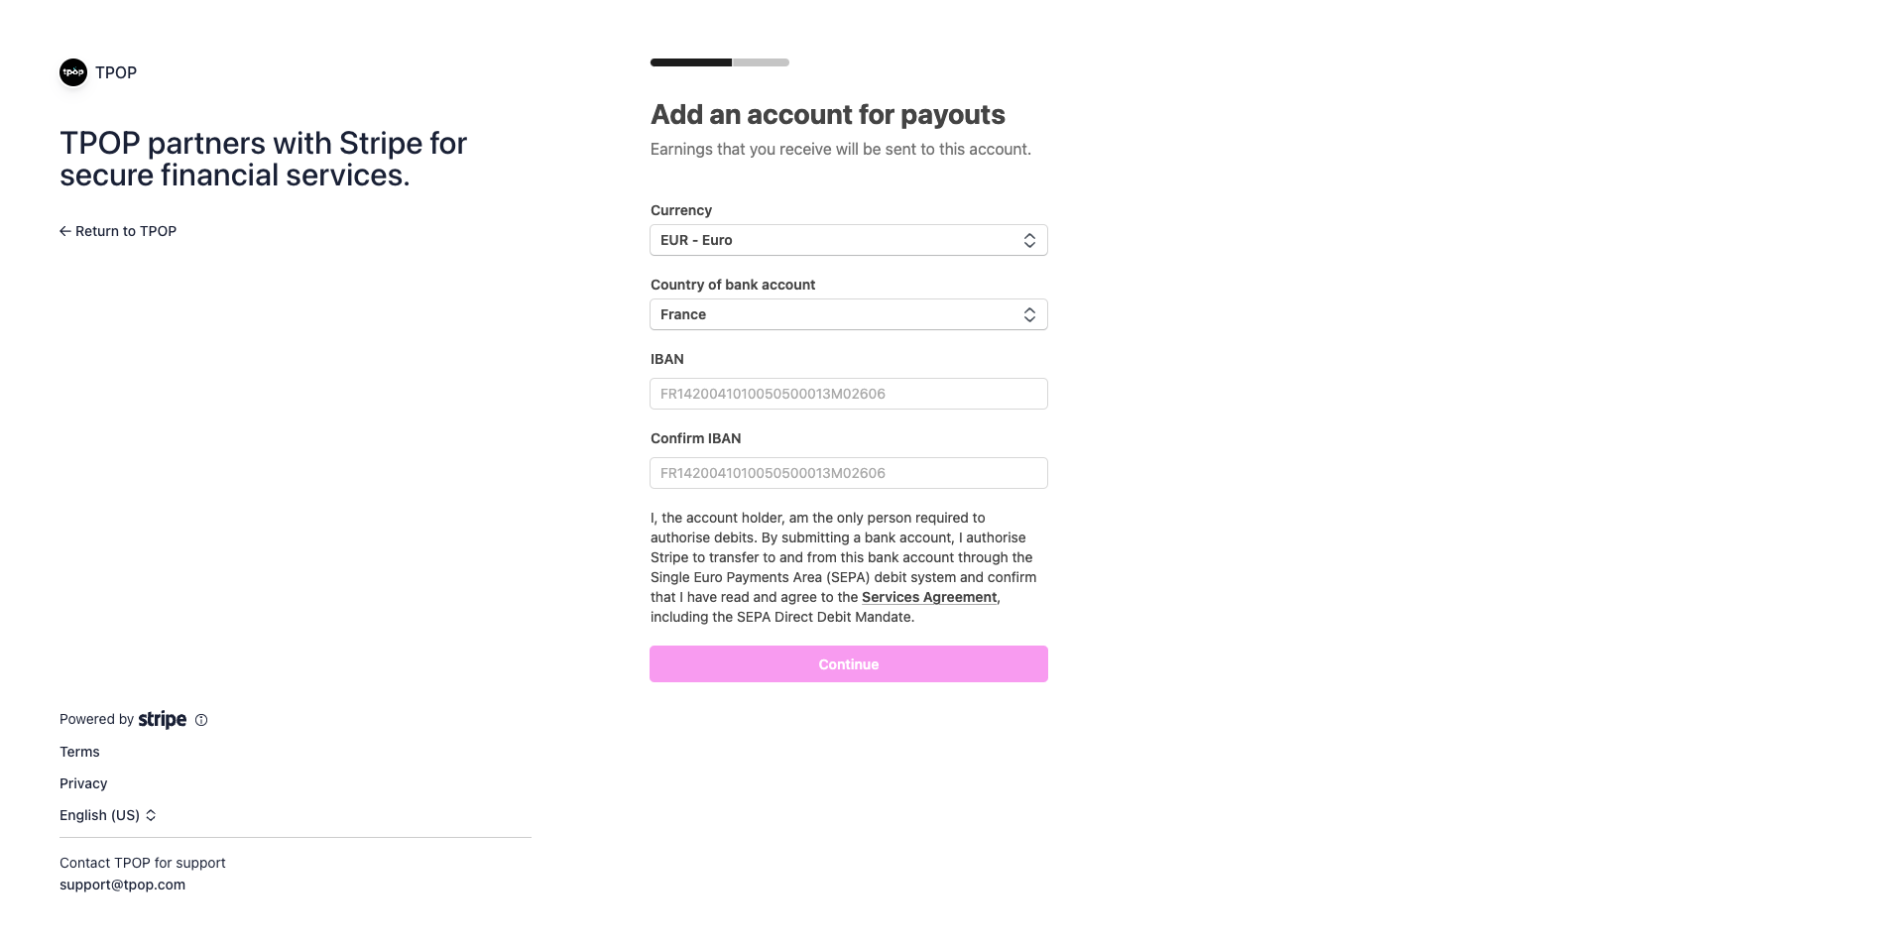The width and height of the screenshot is (1904, 950).
Task: Open the Privacy link
Action: (83, 783)
